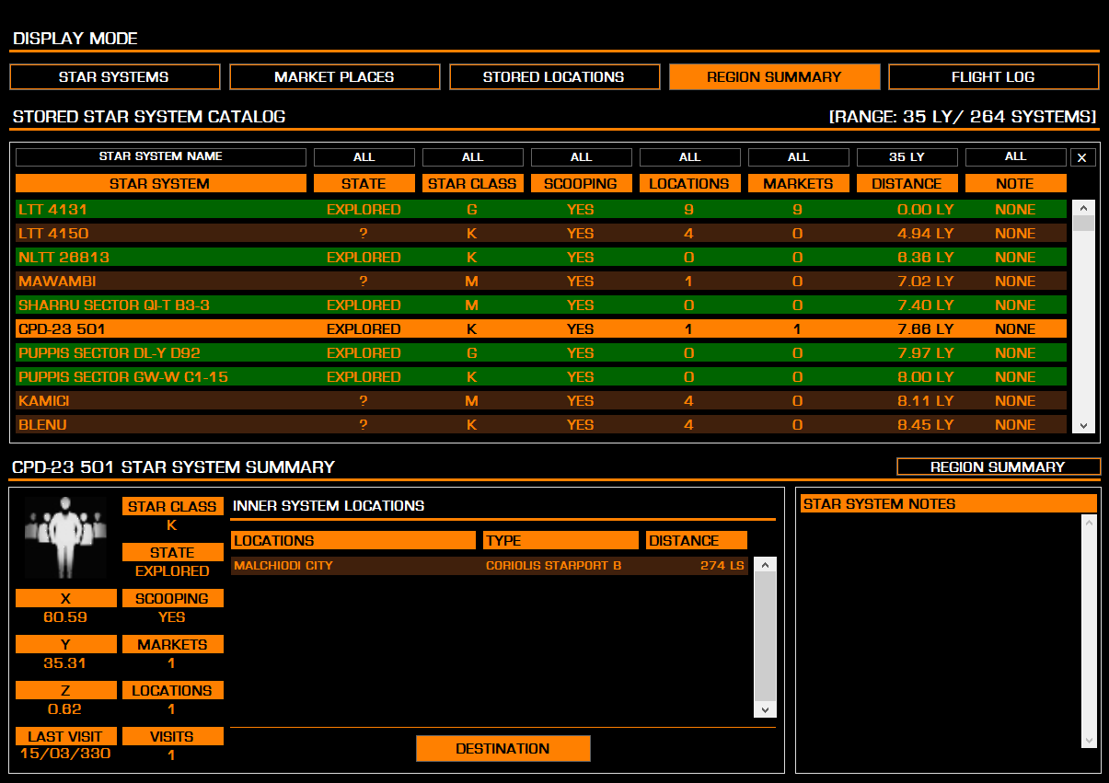Open the Locations filter dropdown
Image resolution: width=1109 pixels, height=783 pixels.
[x=689, y=156]
